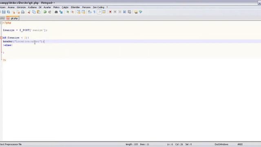The width and height of the screenshot is (261, 147).
Task: Toggle Word Wrap toolbar icon
Action: pos(90,12)
